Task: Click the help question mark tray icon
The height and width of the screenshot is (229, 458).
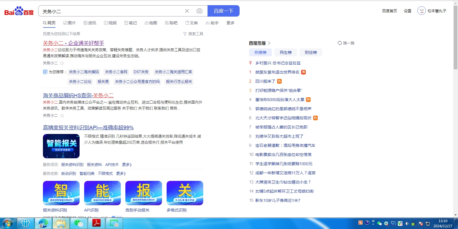Action: click(x=367, y=223)
